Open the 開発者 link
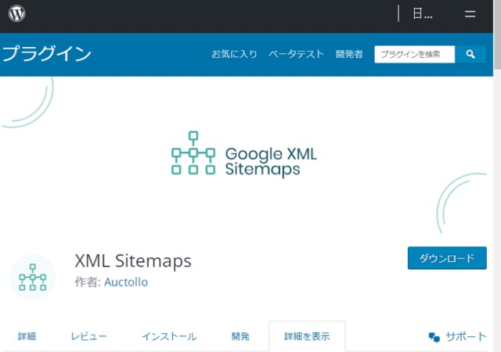Viewport: 501px width, 352px height. [349, 54]
